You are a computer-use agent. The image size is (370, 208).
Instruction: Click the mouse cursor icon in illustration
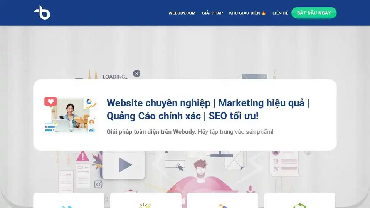tap(180, 167)
